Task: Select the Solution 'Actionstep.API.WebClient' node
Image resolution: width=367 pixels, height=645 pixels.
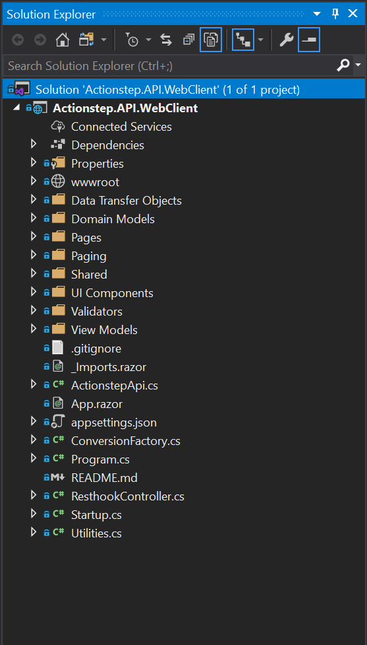Action: coord(183,89)
